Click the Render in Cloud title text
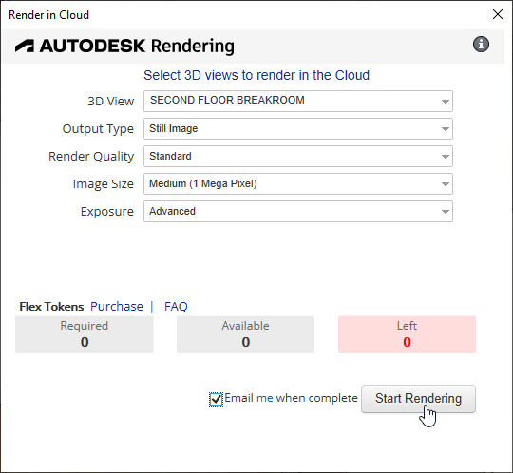The height and width of the screenshot is (473, 513). 48,15
